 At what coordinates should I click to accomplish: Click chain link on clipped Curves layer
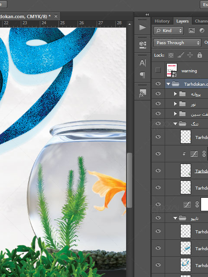(204, 154)
